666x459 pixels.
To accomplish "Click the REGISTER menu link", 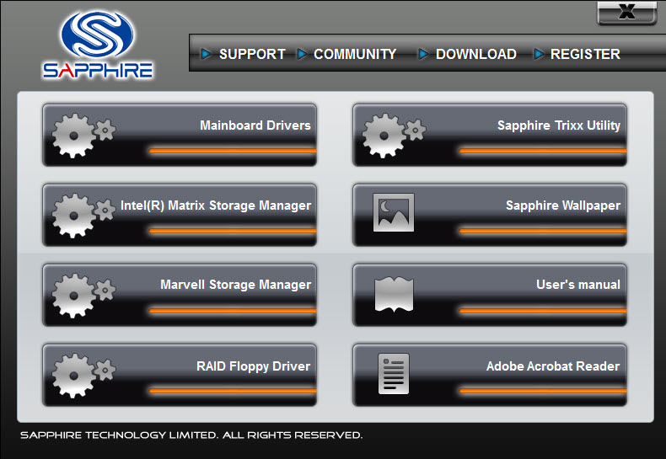I will click(585, 54).
